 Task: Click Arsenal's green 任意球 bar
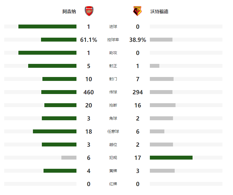[x=55, y=131]
